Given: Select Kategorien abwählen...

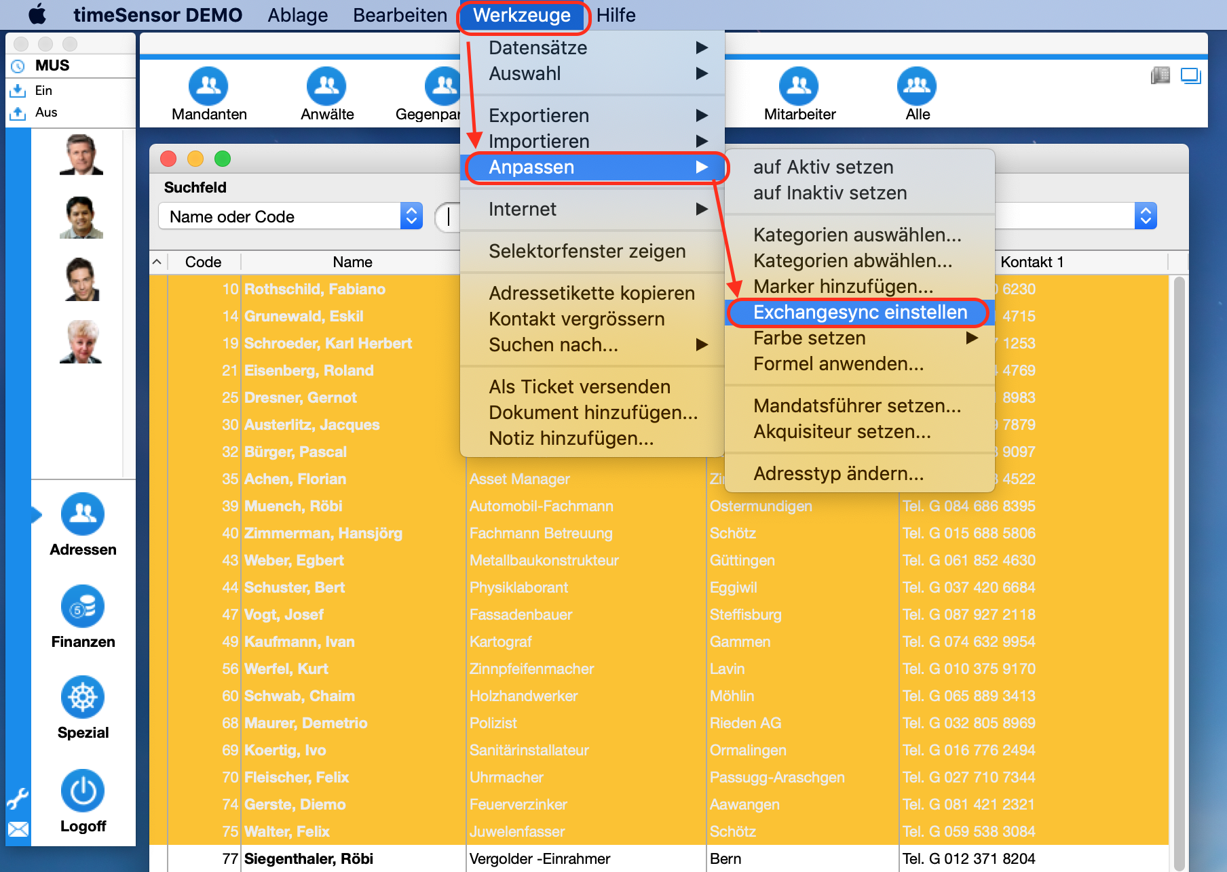Looking at the screenshot, I should [x=860, y=260].
